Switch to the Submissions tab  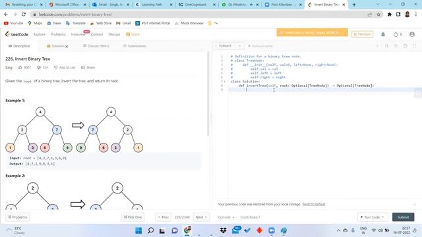pyautogui.click(x=135, y=46)
